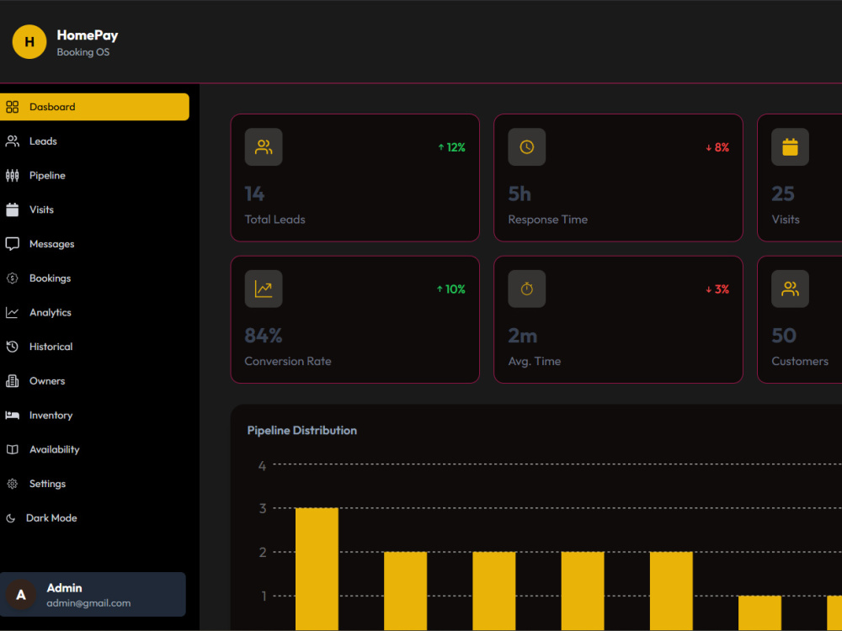Viewport: 842px width, 631px height.
Task: Click the tallest chart bar reaching 3
Action: [x=317, y=569]
